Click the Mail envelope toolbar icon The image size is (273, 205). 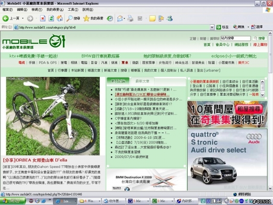[x=120, y=18]
